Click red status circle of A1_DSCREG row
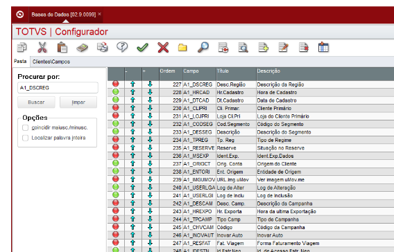 pos(116,84)
